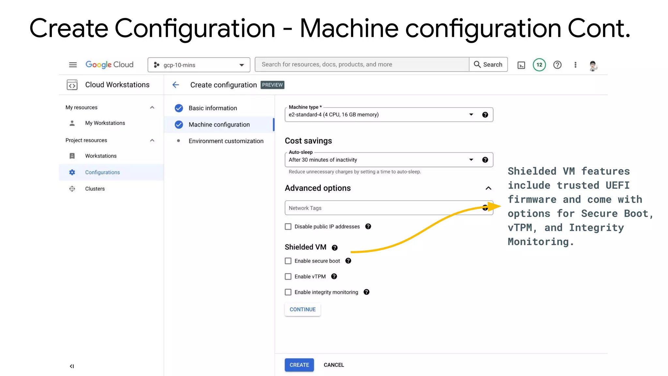Click the Clusters icon in sidebar

(x=72, y=189)
